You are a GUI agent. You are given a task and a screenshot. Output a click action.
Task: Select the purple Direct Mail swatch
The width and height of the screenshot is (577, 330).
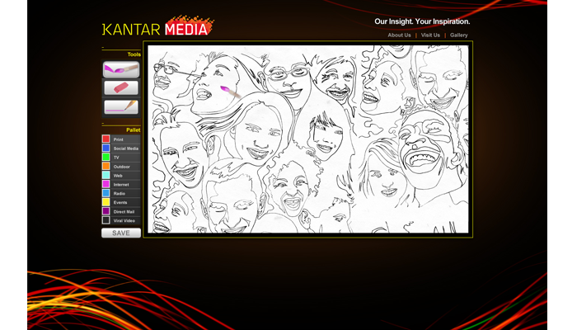tap(106, 211)
